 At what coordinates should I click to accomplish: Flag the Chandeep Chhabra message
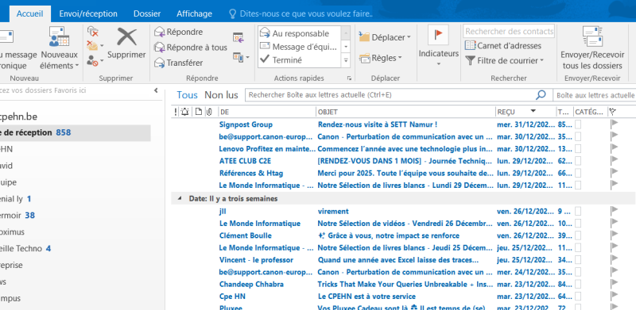pos(614,284)
